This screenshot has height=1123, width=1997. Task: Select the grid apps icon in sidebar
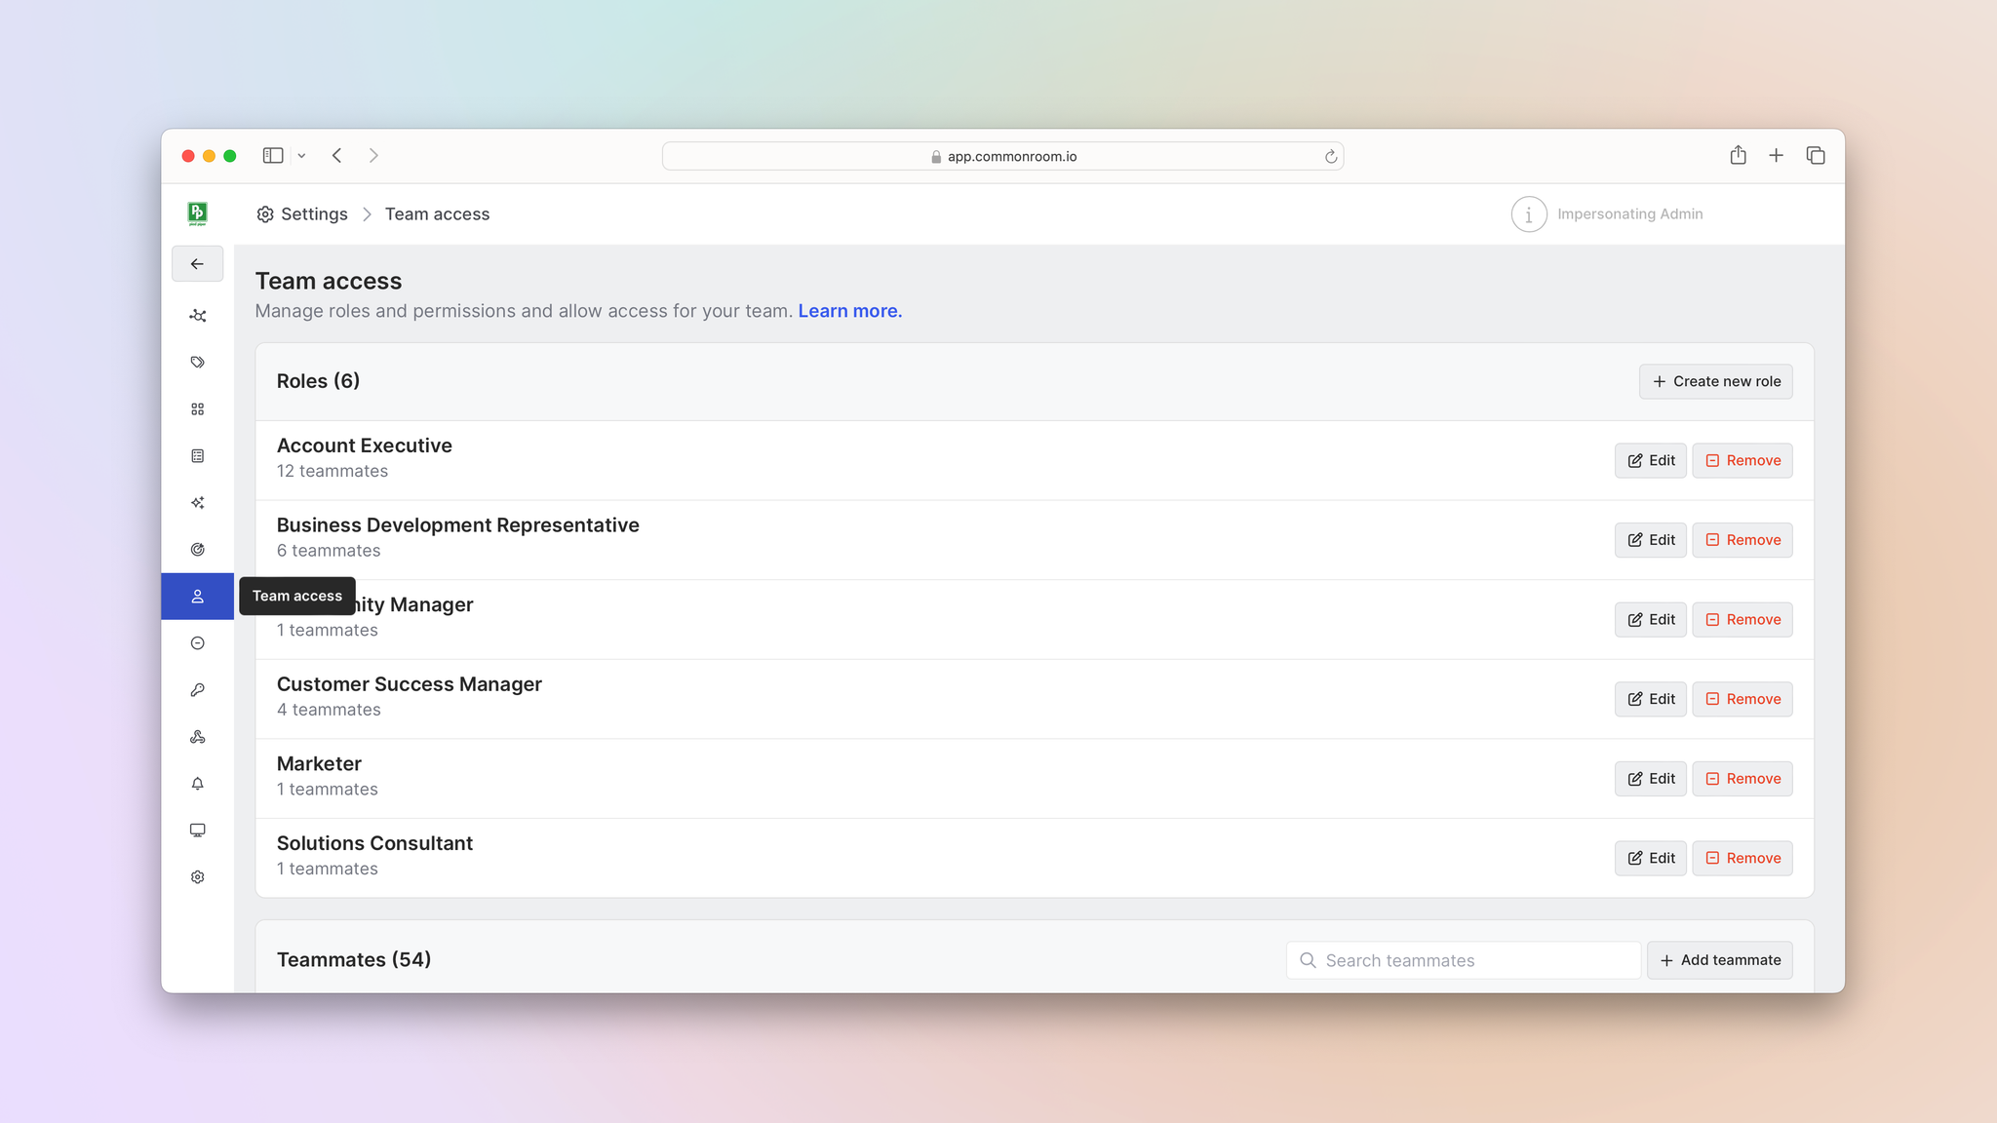(198, 409)
